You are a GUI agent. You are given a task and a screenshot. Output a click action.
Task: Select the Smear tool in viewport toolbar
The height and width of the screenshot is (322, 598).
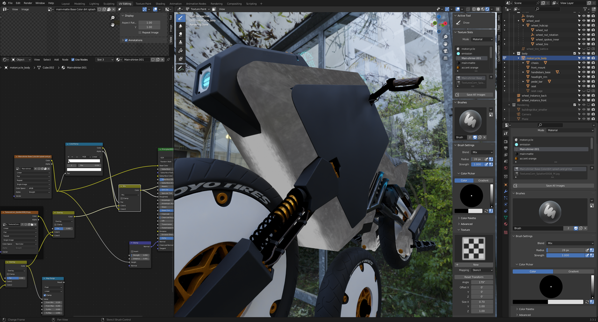pyautogui.click(x=180, y=34)
